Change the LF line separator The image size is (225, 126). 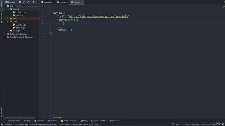182,124
